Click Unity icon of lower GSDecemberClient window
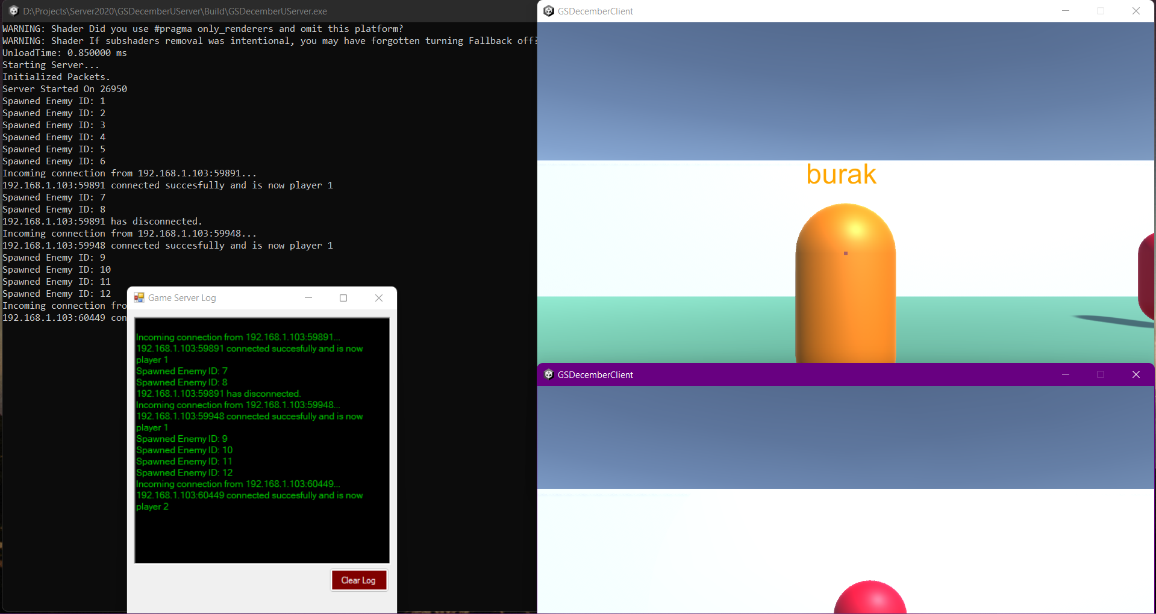Image resolution: width=1156 pixels, height=614 pixels. [549, 374]
